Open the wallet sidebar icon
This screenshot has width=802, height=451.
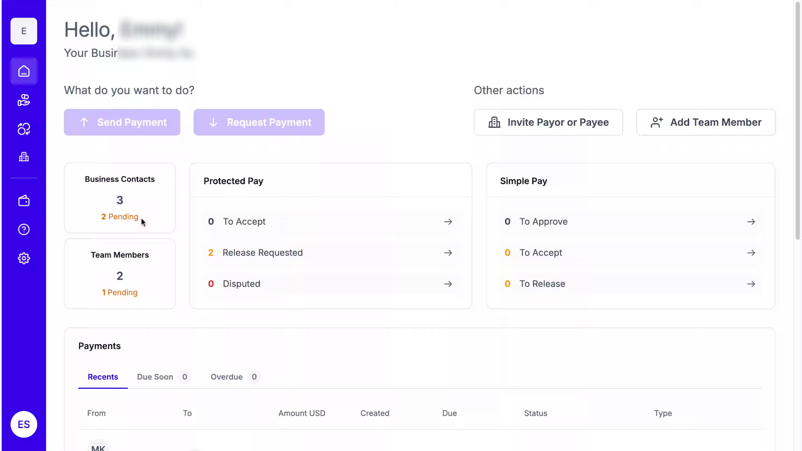[x=24, y=201]
